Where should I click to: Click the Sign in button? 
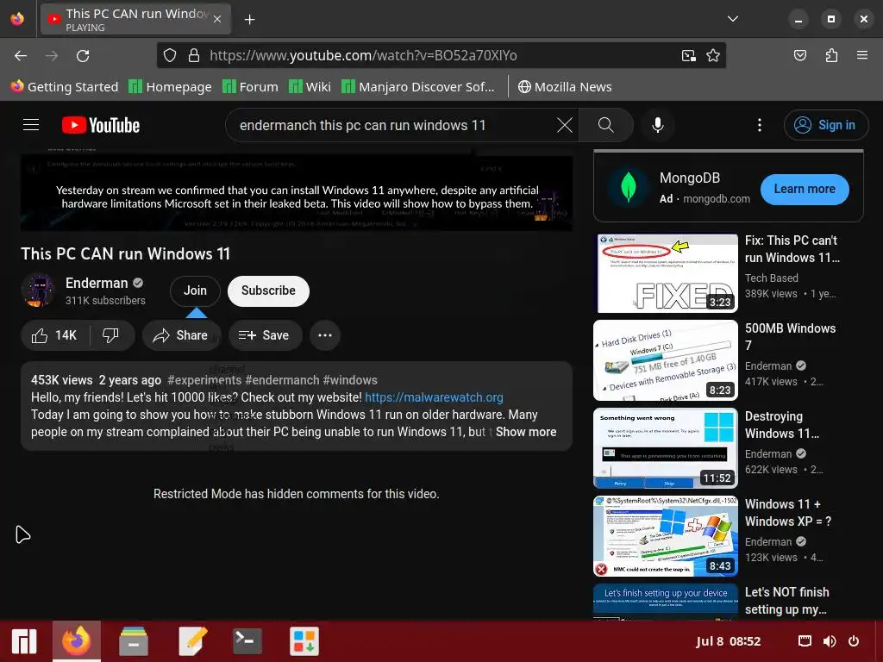(x=825, y=125)
